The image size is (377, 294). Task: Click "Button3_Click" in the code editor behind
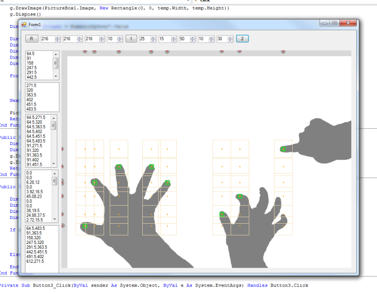tap(52, 286)
